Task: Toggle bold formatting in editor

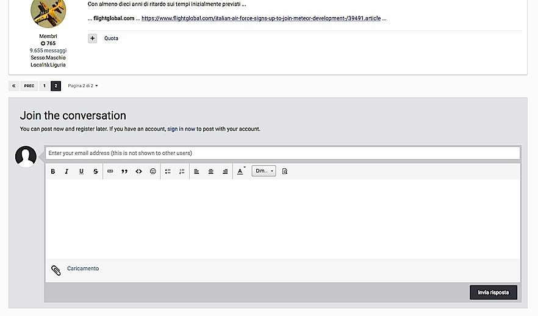Action: [53, 171]
